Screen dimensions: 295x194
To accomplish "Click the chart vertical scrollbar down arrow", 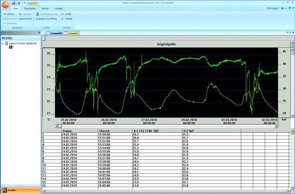I will (x=292, y=116).
